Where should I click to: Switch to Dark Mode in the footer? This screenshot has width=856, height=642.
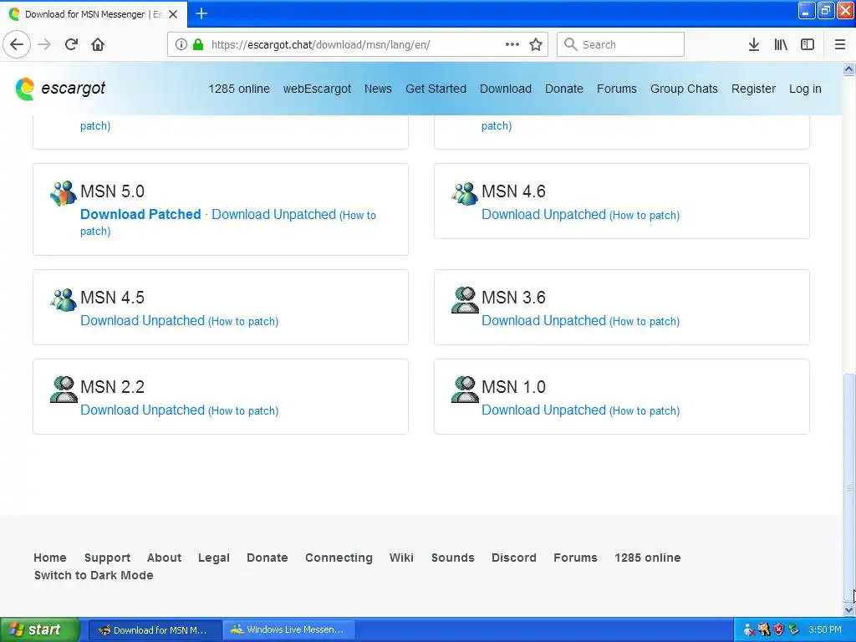click(94, 575)
